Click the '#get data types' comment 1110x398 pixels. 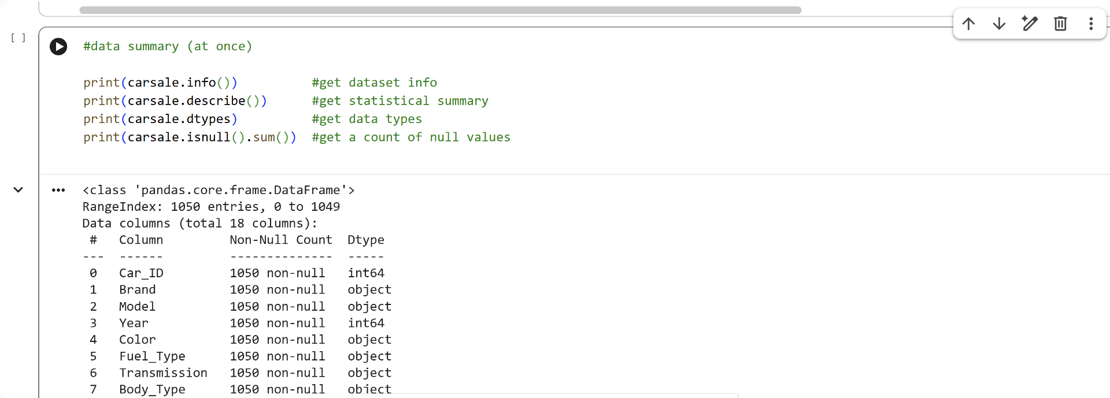click(367, 119)
